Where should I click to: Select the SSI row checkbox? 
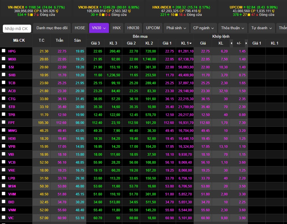(3, 67)
